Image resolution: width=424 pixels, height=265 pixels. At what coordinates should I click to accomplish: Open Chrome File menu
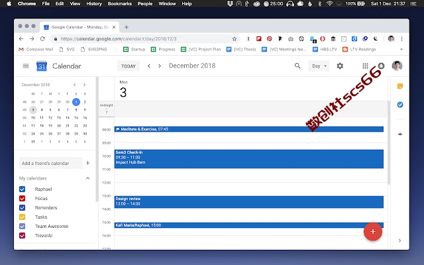(46, 4)
